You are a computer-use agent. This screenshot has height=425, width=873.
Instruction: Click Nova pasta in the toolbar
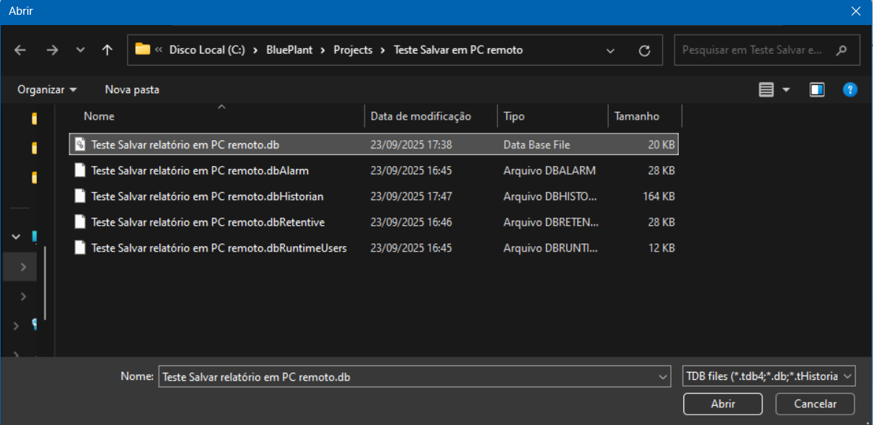click(x=132, y=89)
